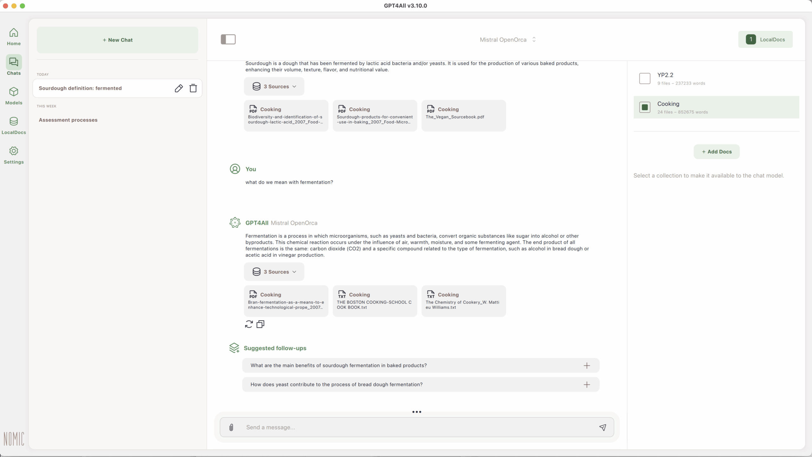
Task: Toggle the chat list drawer
Action: click(228, 39)
